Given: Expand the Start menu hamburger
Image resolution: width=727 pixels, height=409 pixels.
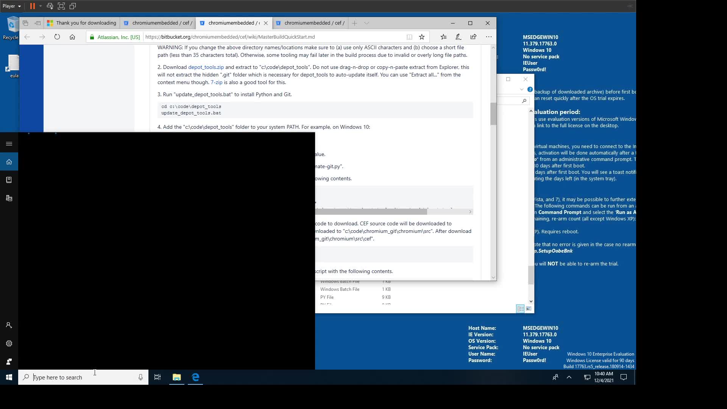Looking at the screenshot, I should pyautogui.click(x=9, y=144).
